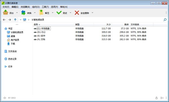
Task: Select the (E:) 软件 drive name
Action: (41, 36)
